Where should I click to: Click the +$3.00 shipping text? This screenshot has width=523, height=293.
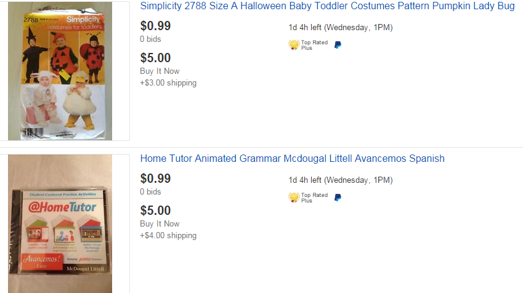pos(168,83)
